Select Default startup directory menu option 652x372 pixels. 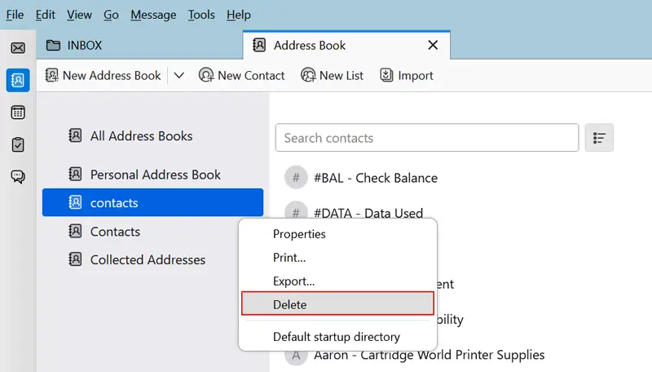(x=336, y=336)
